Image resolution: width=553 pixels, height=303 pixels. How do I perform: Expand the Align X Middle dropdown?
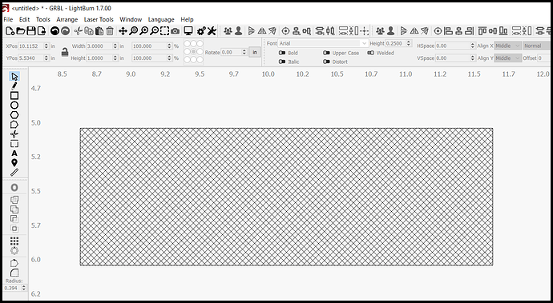[507, 46]
